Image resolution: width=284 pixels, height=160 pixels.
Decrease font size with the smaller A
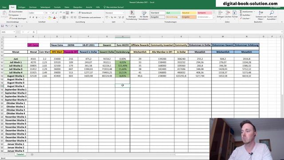[56, 13]
